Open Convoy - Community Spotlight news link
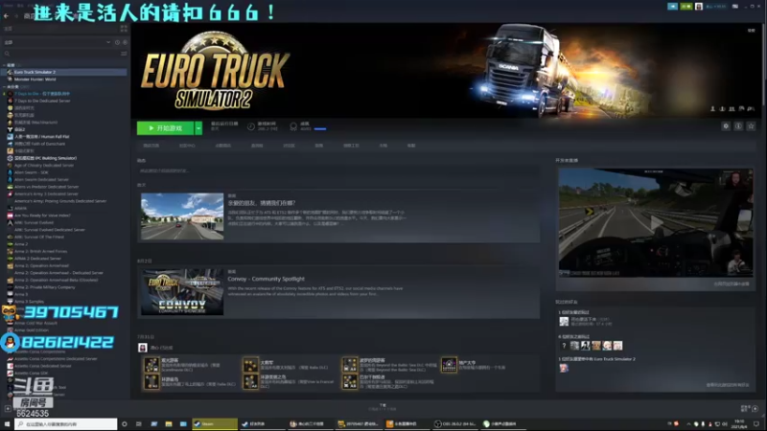767x431 pixels. [x=267, y=279]
